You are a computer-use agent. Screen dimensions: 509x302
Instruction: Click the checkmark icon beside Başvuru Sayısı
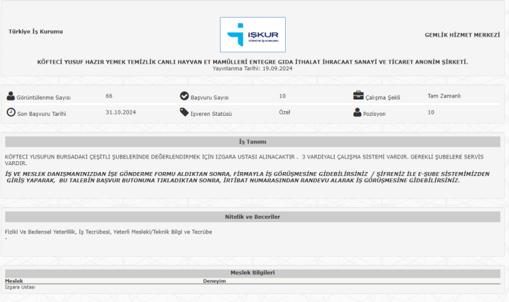tap(185, 97)
